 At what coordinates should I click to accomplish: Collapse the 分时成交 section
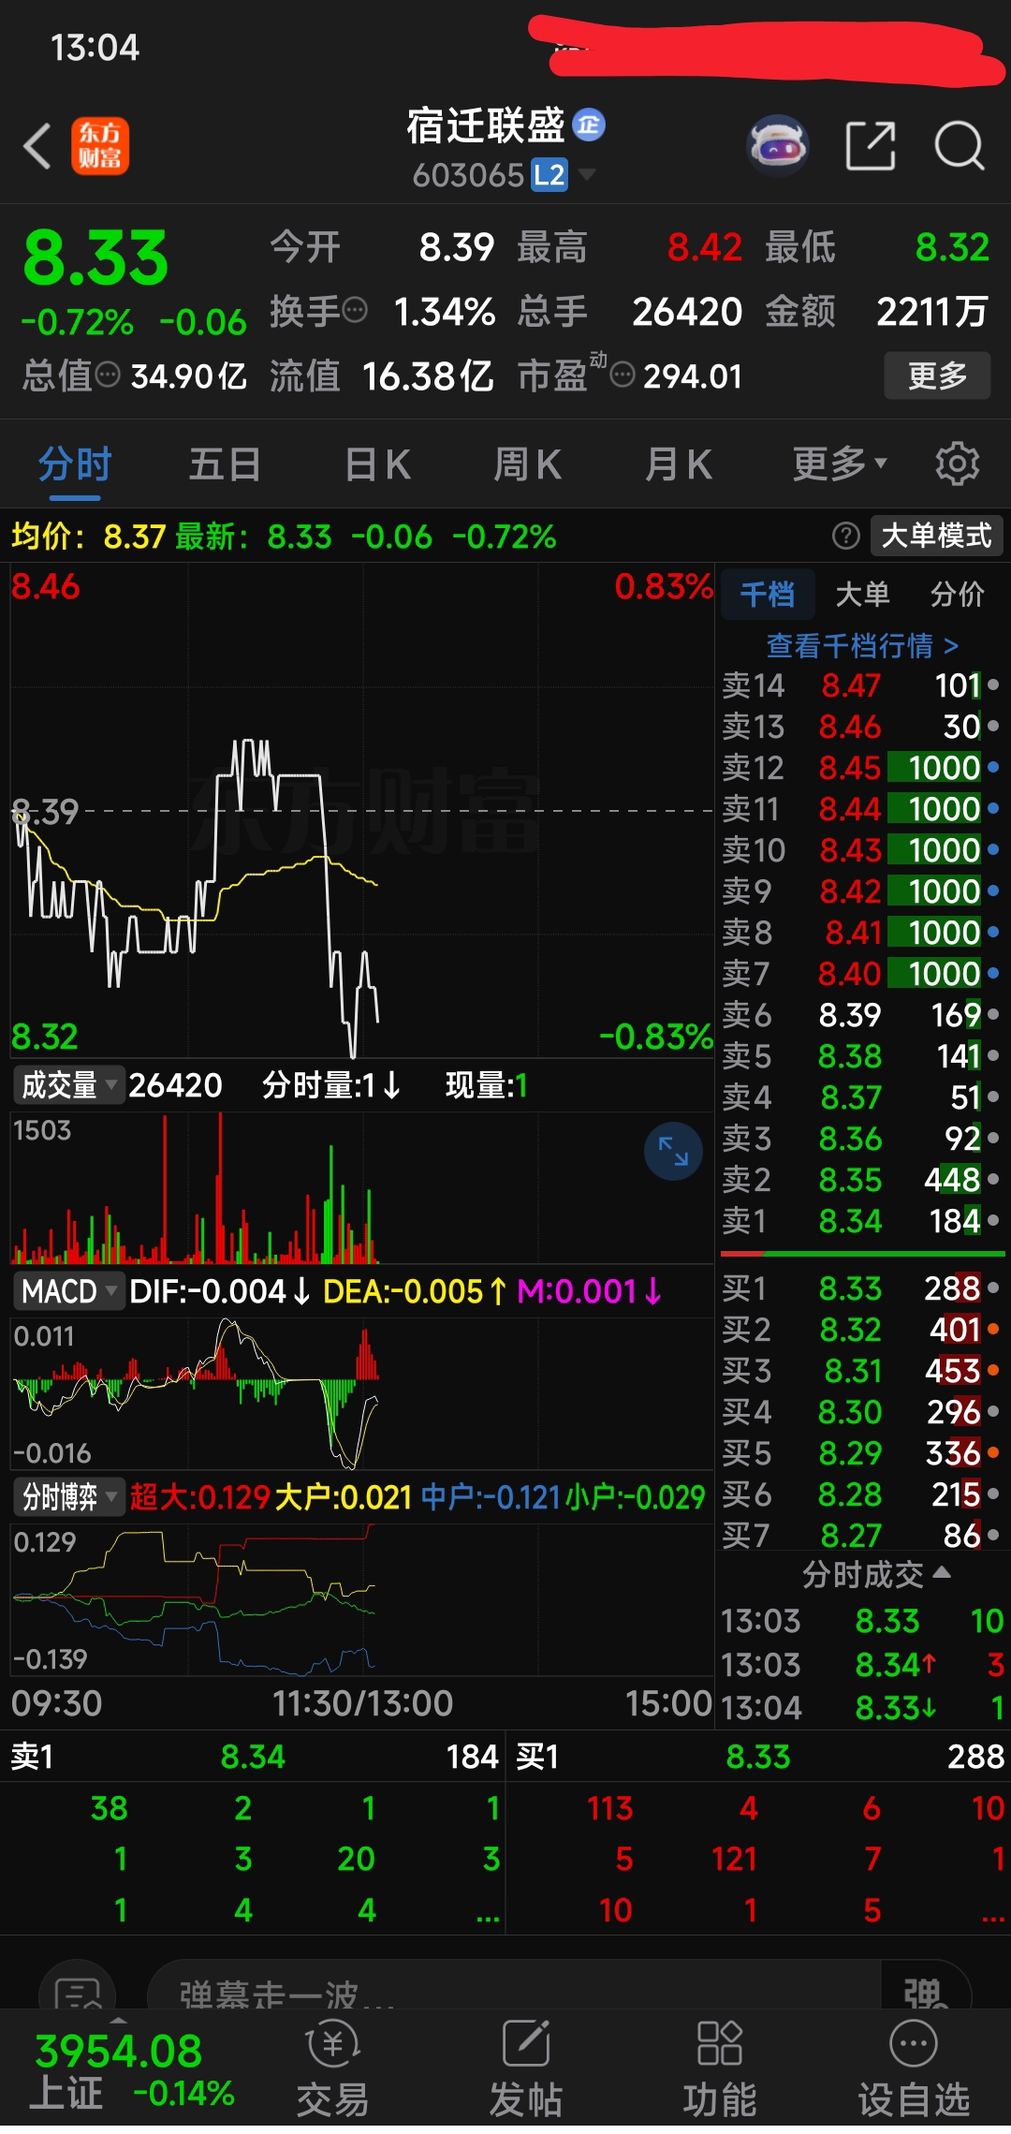pyautogui.click(x=876, y=1574)
